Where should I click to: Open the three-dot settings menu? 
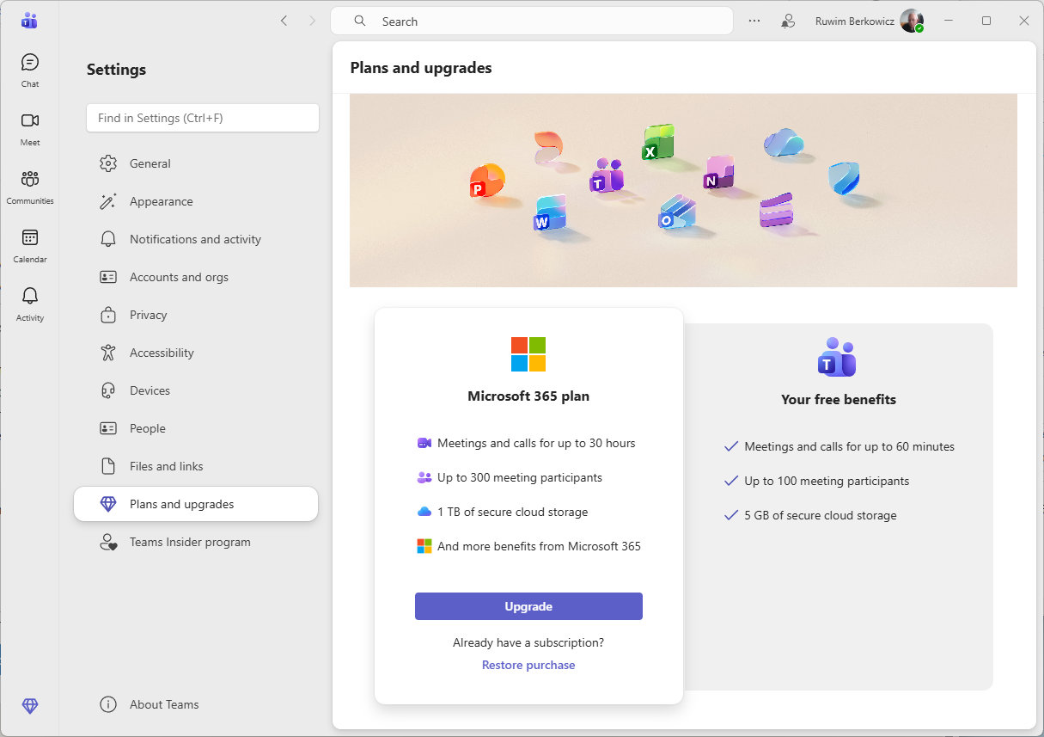coord(754,21)
